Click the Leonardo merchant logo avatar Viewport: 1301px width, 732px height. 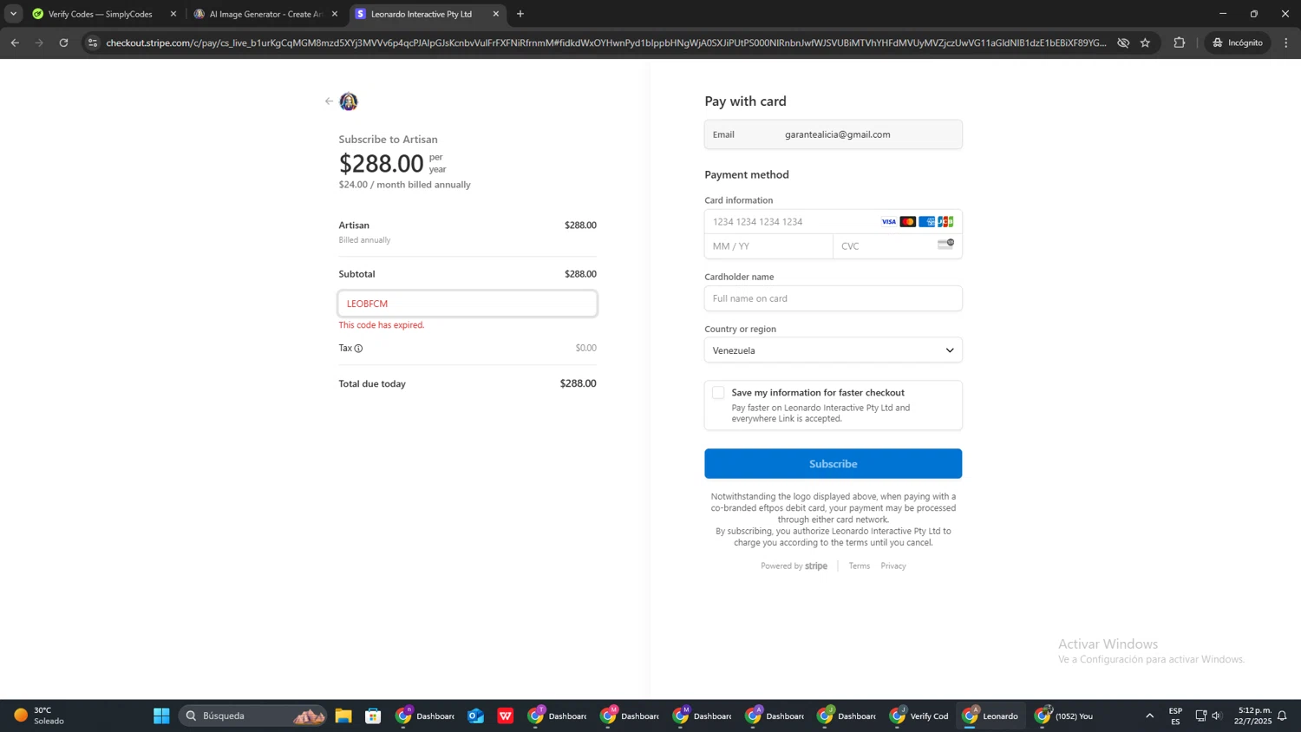tap(349, 101)
